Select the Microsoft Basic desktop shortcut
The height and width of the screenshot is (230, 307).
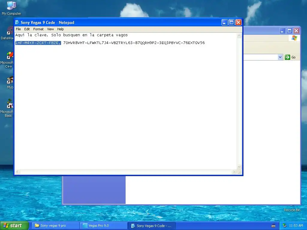7,108
